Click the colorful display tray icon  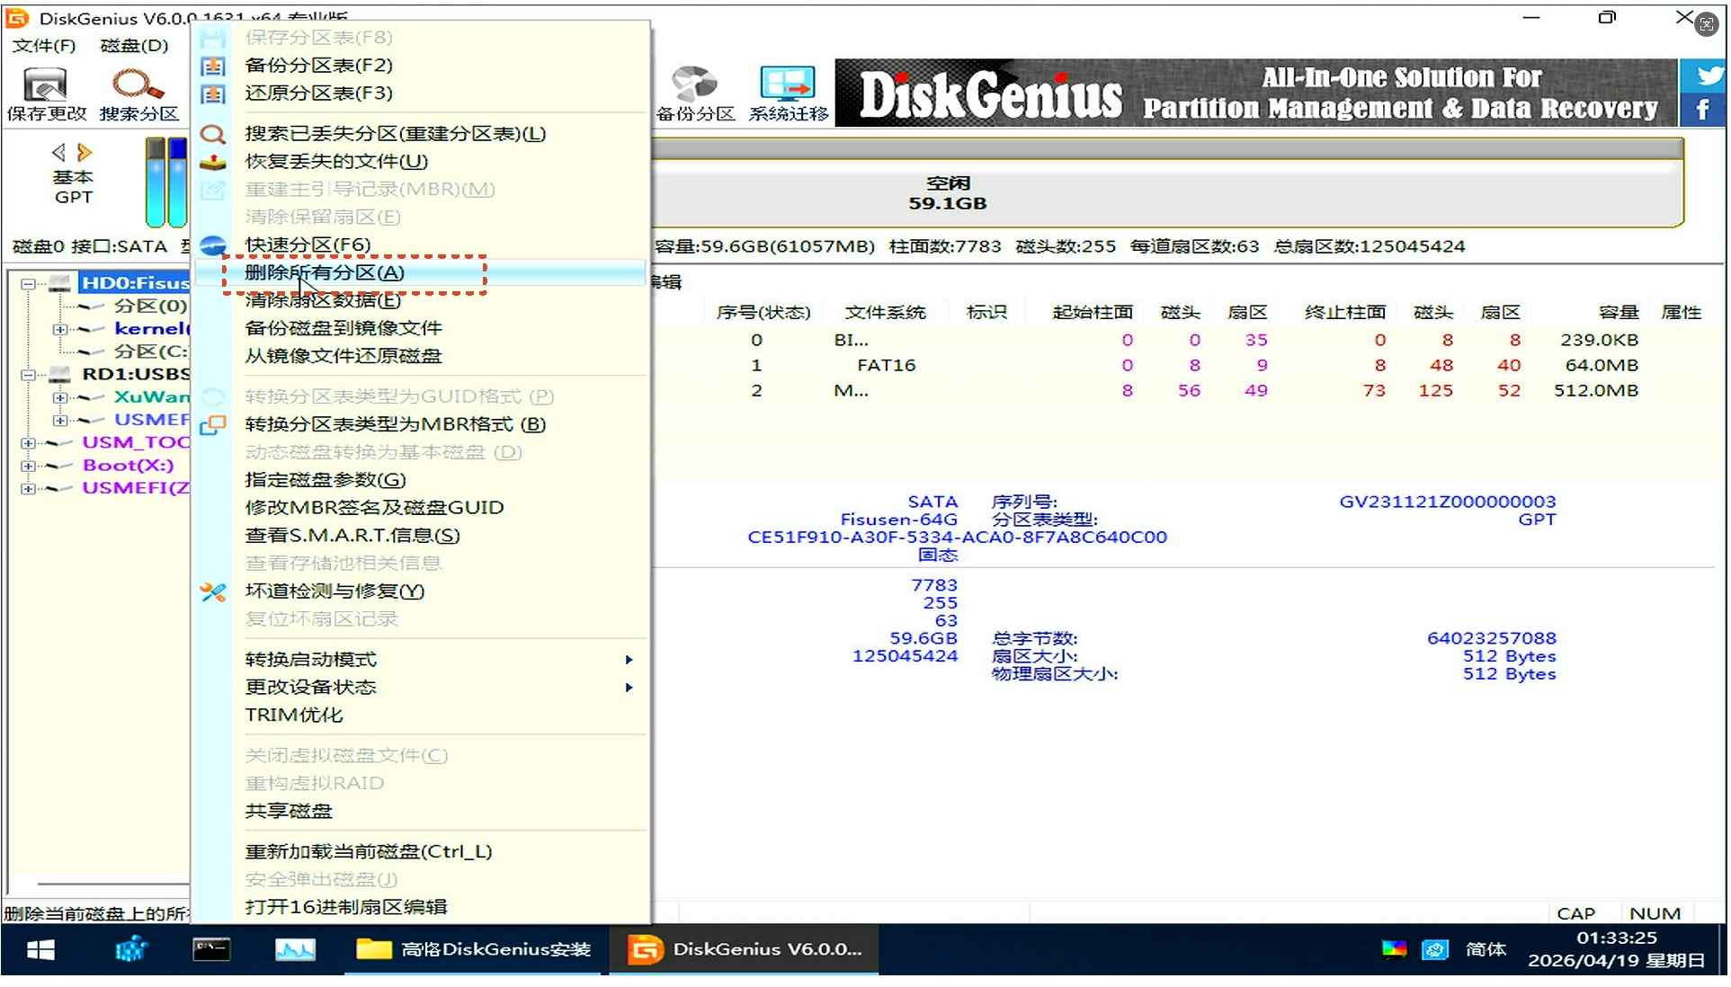(x=1394, y=949)
